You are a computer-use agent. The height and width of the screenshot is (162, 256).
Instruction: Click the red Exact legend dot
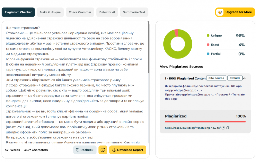click(x=208, y=45)
